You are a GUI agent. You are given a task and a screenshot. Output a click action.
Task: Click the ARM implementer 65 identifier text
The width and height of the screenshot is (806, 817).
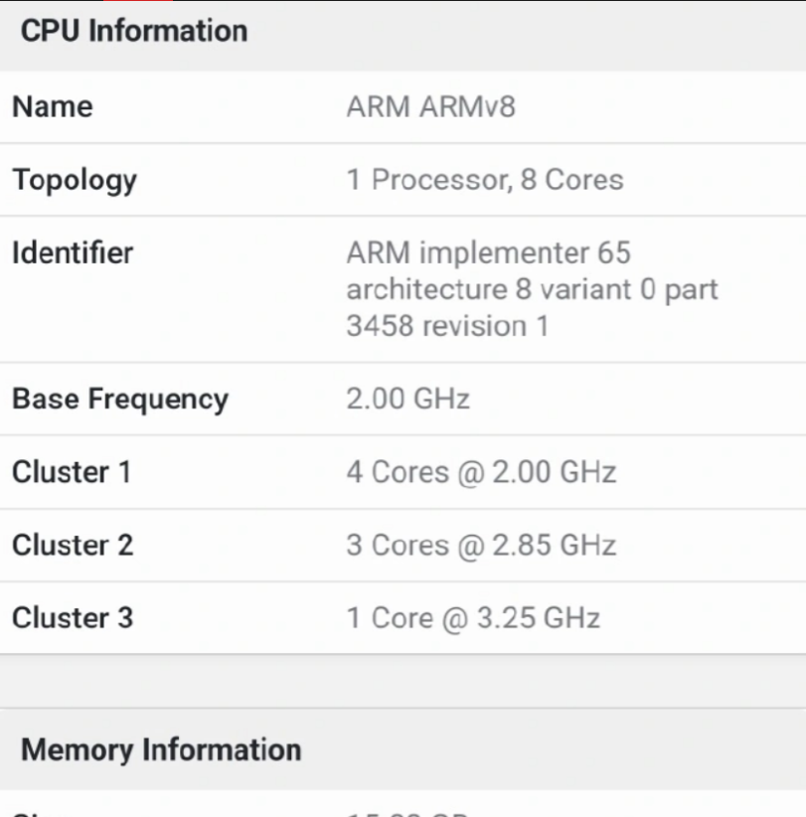coord(488,252)
